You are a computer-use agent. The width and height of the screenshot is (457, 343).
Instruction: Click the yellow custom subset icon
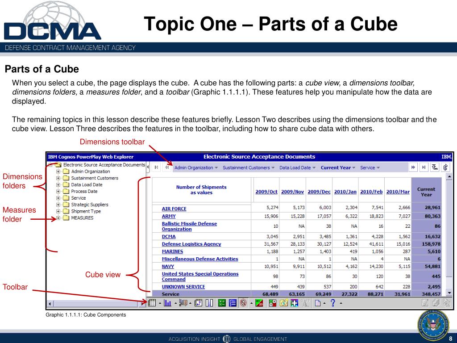283,303
